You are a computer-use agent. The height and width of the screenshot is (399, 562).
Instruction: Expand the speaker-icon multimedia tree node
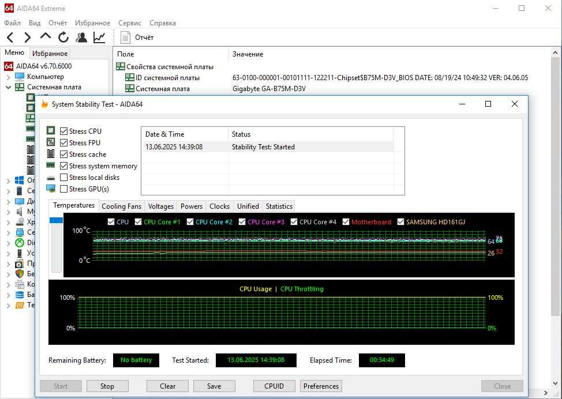click(x=9, y=212)
